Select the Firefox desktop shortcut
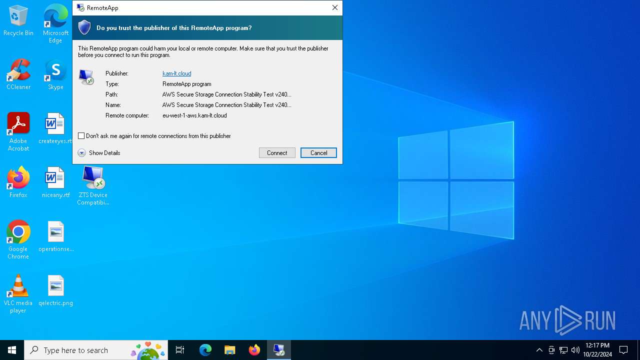 click(18, 182)
